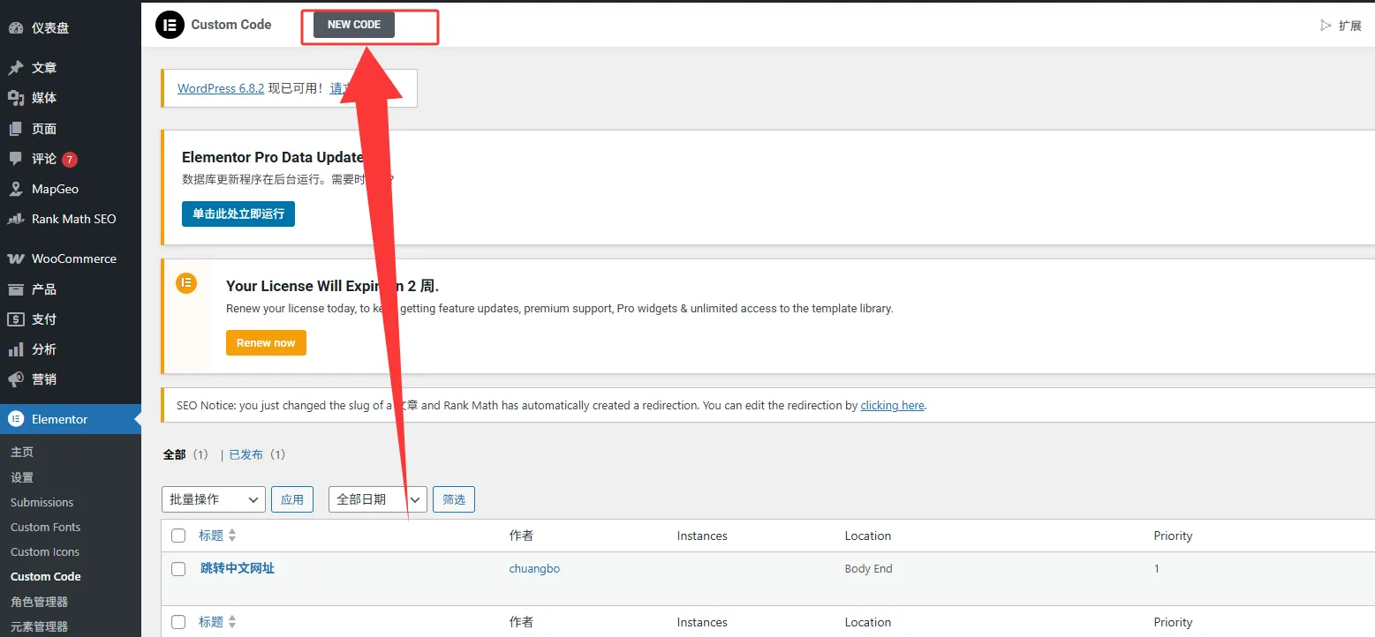Open the comments badge showing 7
The width and height of the screenshot is (1375, 637).
tap(70, 160)
